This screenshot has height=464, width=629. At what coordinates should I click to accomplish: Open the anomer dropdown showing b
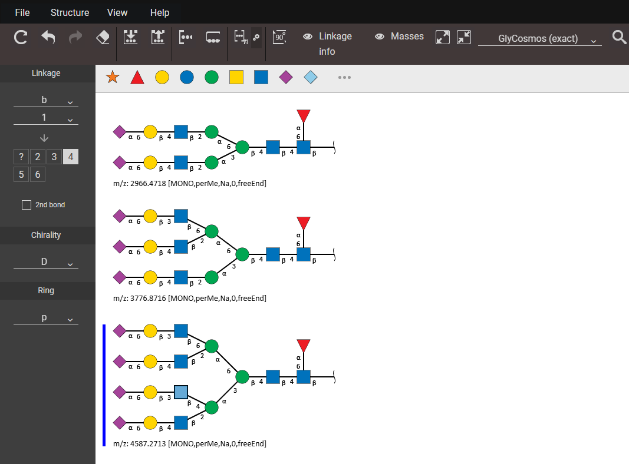point(45,101)
